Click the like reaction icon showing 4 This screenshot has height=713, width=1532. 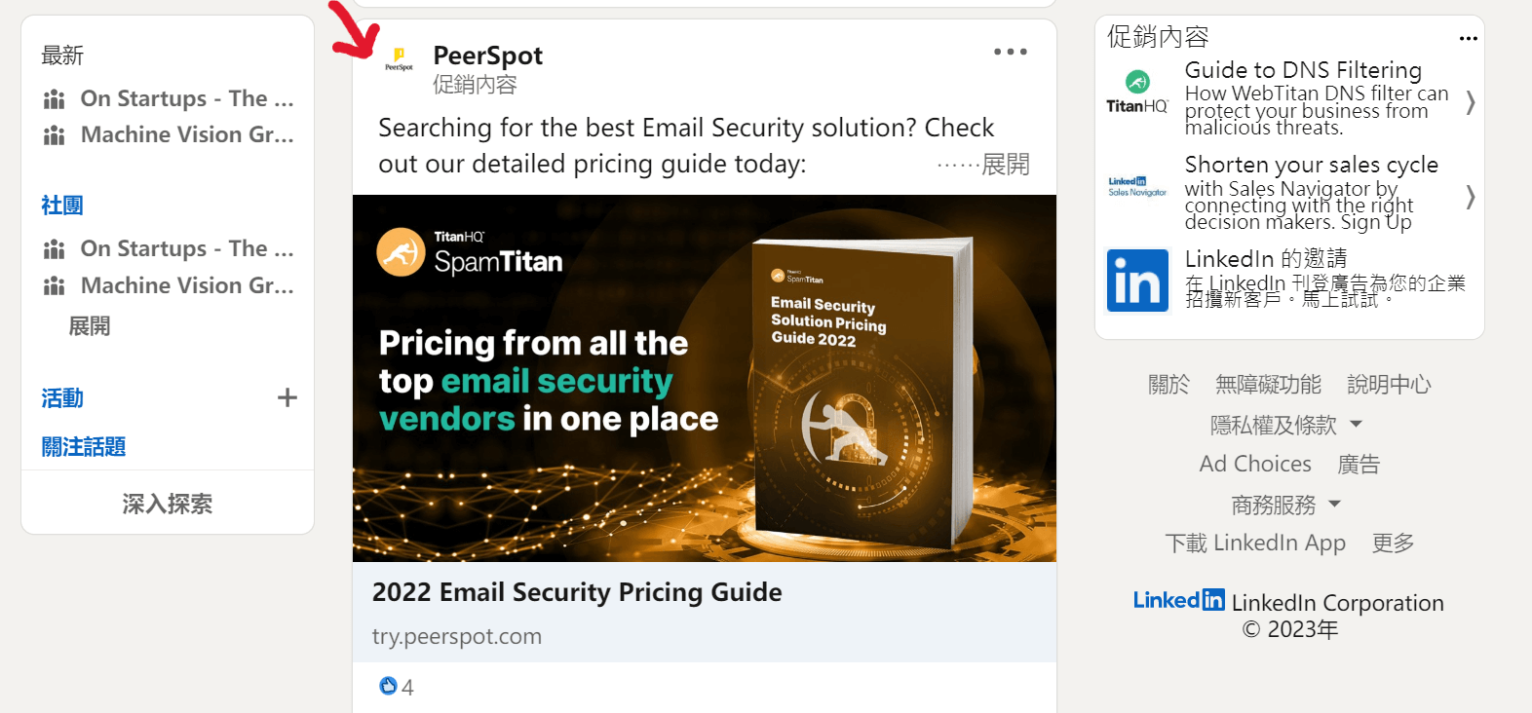(388, 686)
